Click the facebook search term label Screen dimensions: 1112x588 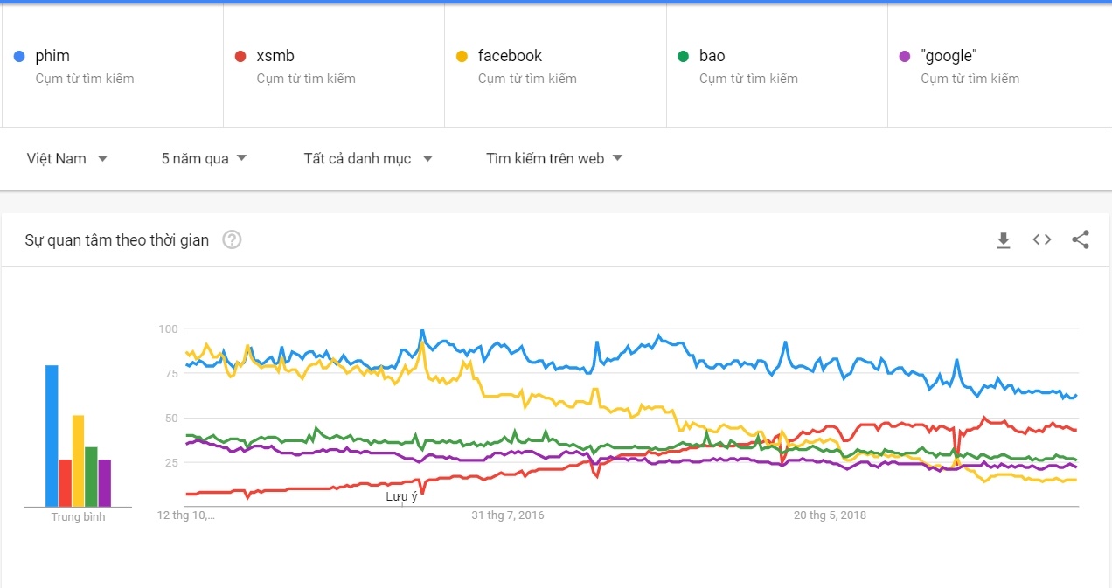tap(508, 55)
